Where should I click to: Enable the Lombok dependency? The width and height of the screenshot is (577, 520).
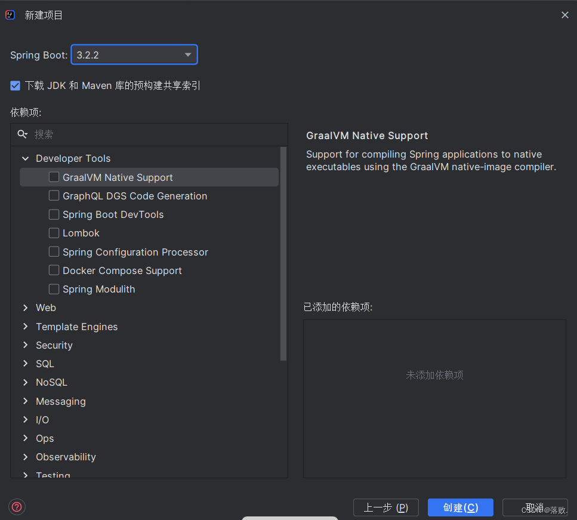tap(54, 233)
